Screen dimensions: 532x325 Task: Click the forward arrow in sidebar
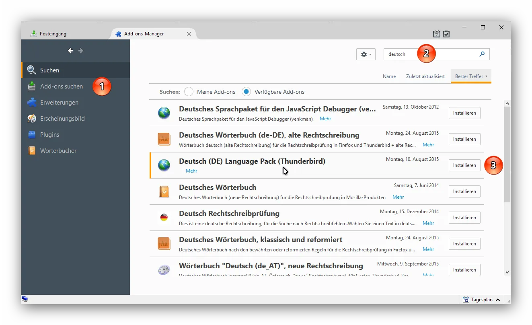[80, 51]
